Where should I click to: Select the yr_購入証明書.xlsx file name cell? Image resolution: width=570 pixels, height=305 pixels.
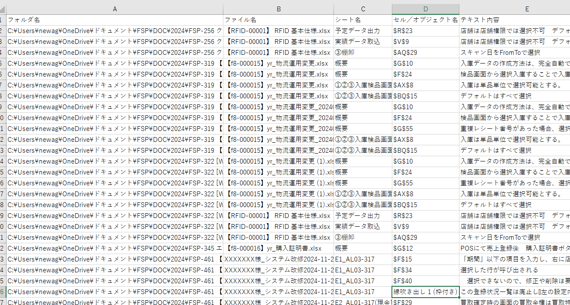279,248
